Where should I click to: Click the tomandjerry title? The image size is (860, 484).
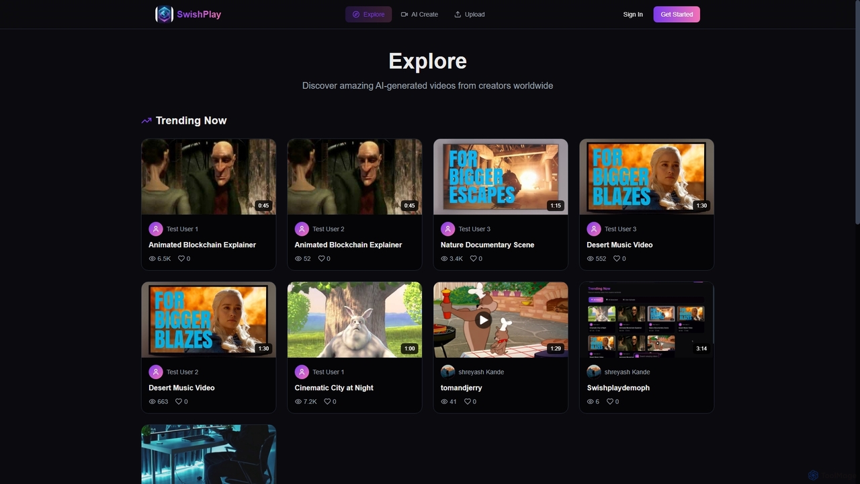[461, 388]
